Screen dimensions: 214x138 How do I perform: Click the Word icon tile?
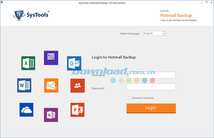[24, 85]
